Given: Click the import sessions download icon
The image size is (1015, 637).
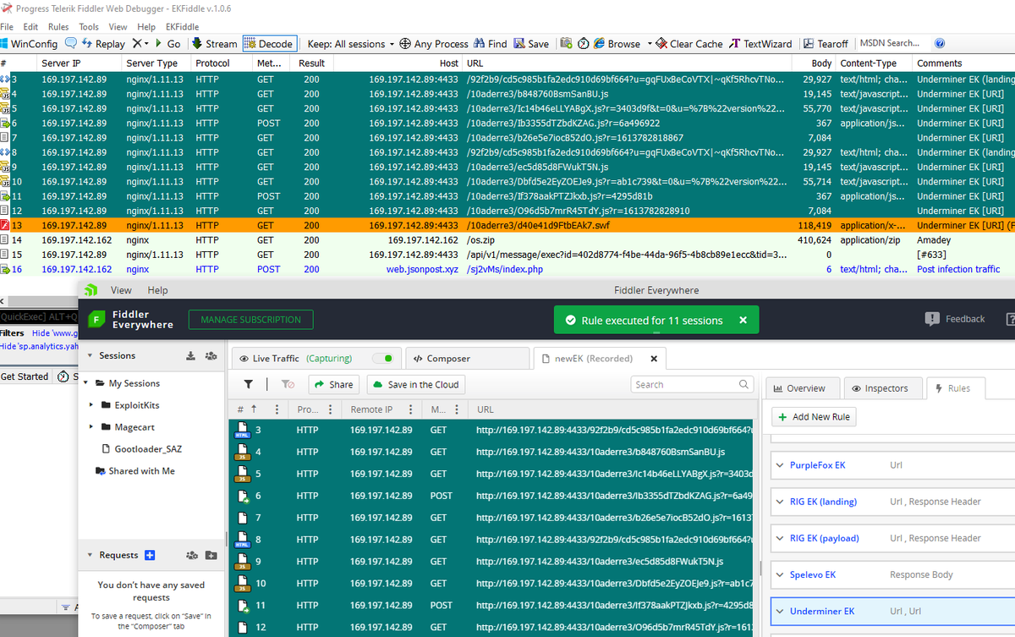Looking at the screenshot, I should (190, 356).
